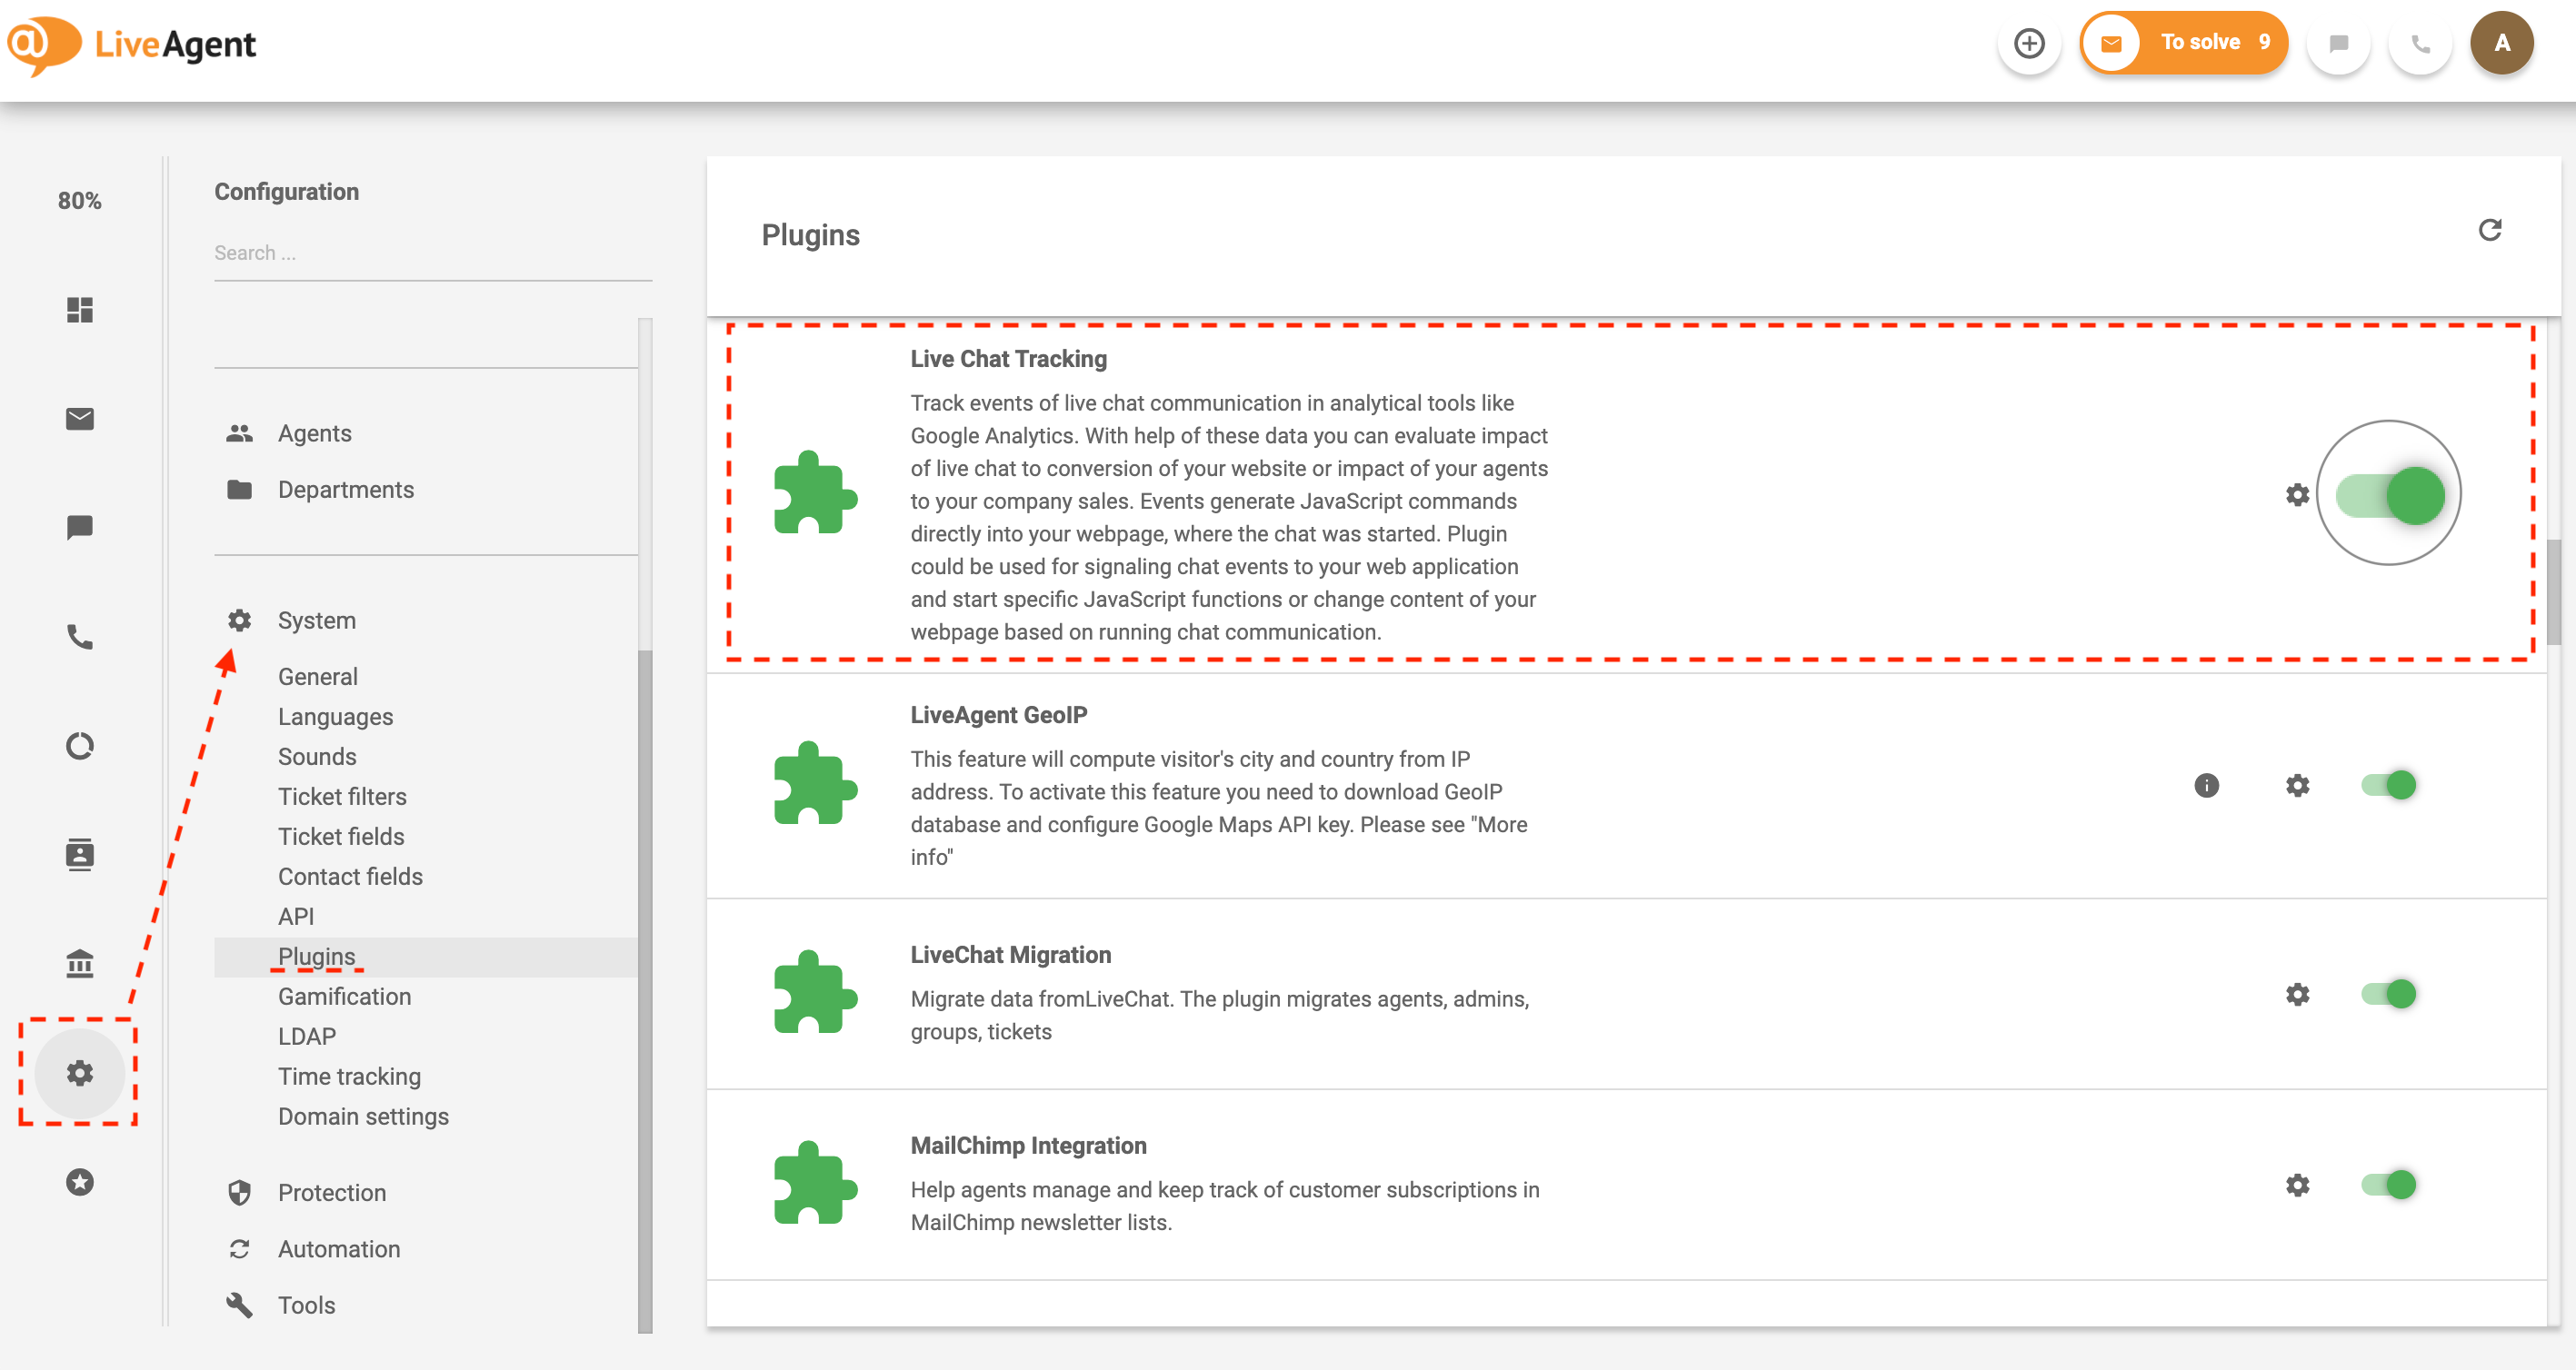2576x1370 pixels.
Task: Select Ticket fields in System menu
Action: 340,837
